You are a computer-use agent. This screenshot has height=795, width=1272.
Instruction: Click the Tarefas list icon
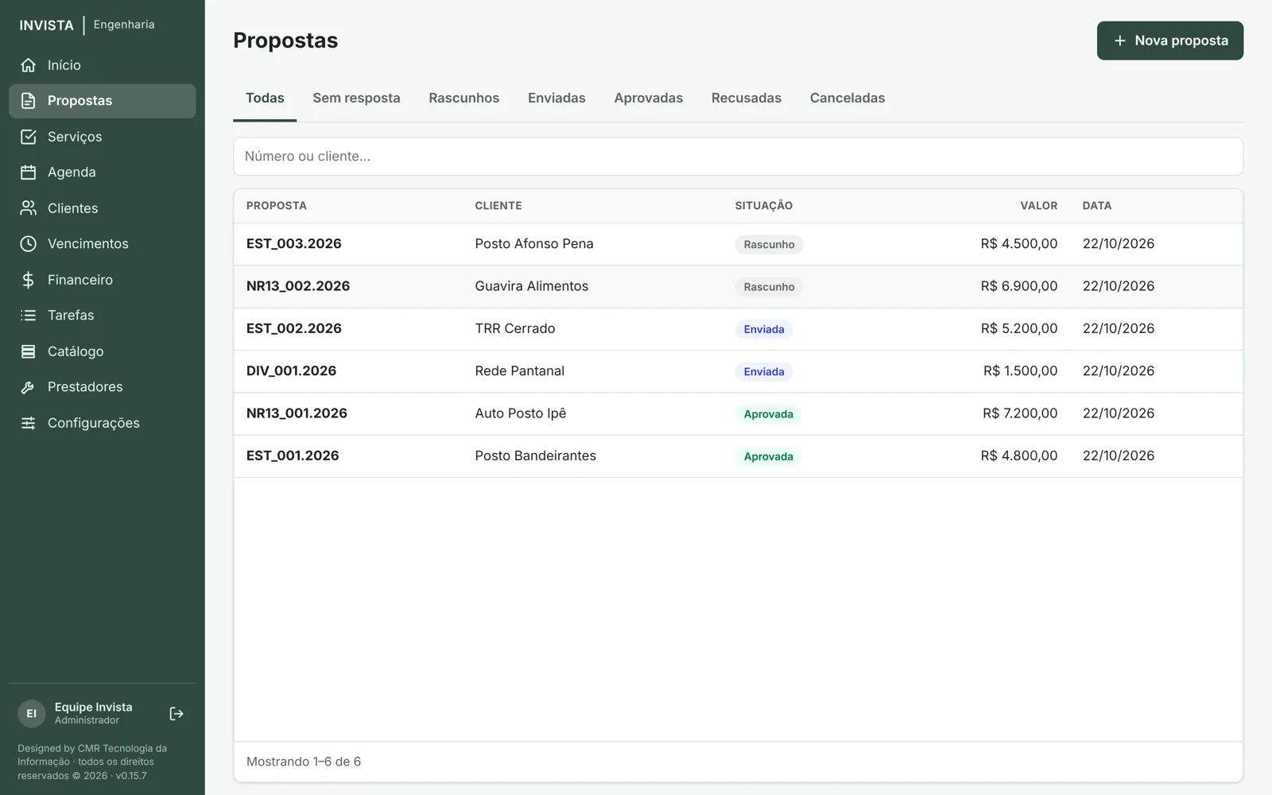28,316
